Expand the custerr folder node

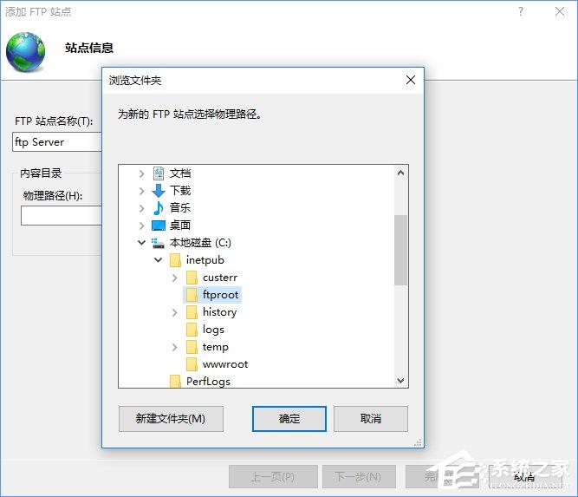(x=175, y=278)
